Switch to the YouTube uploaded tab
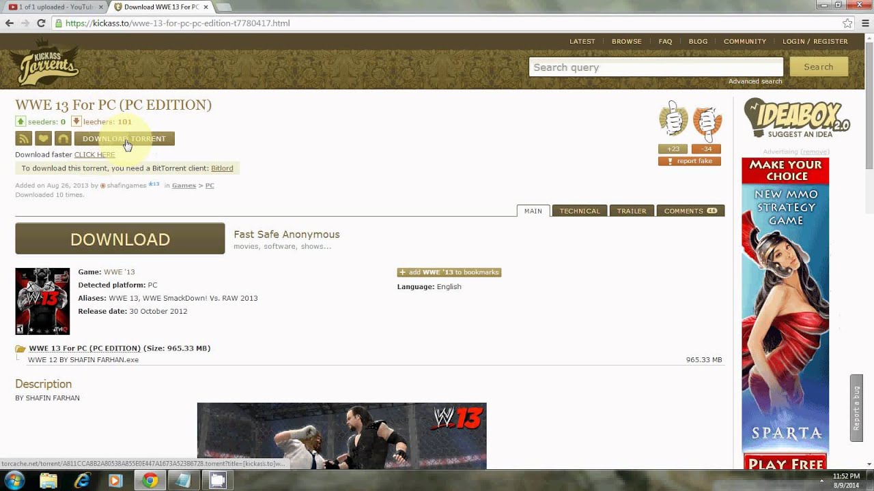The height and width of the screenshot is (491, 874). [x=55, y=7]
